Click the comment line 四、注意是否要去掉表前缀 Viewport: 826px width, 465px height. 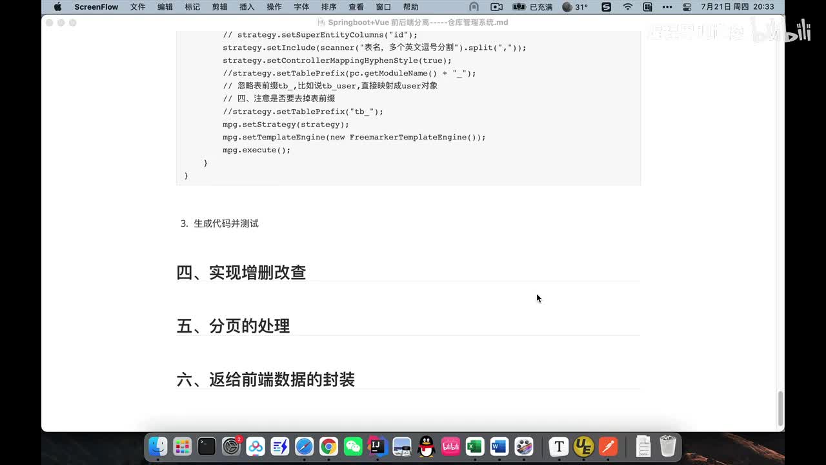[x=279, y=98]
